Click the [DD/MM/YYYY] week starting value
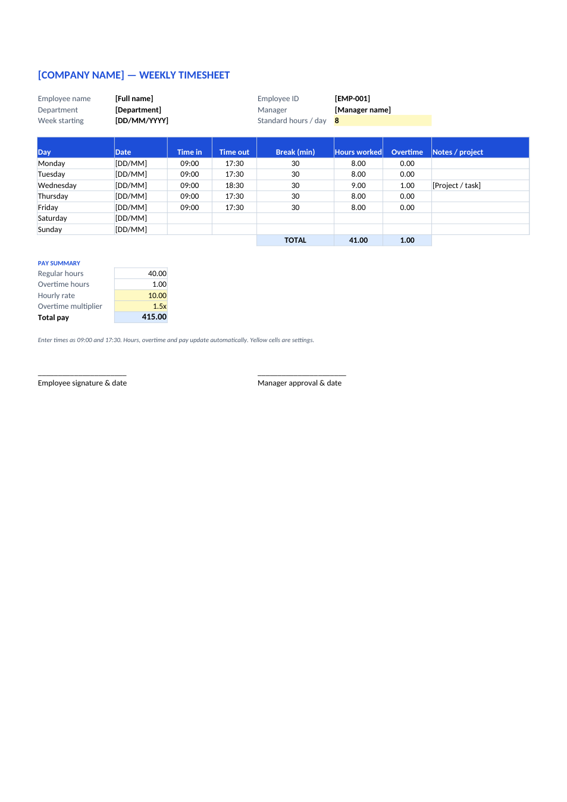The width and height of the screenshot is (567, 802). pyautogui.click(x=142, y=121)
